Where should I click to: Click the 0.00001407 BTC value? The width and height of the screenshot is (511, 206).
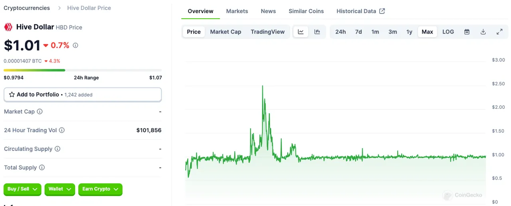23,61
